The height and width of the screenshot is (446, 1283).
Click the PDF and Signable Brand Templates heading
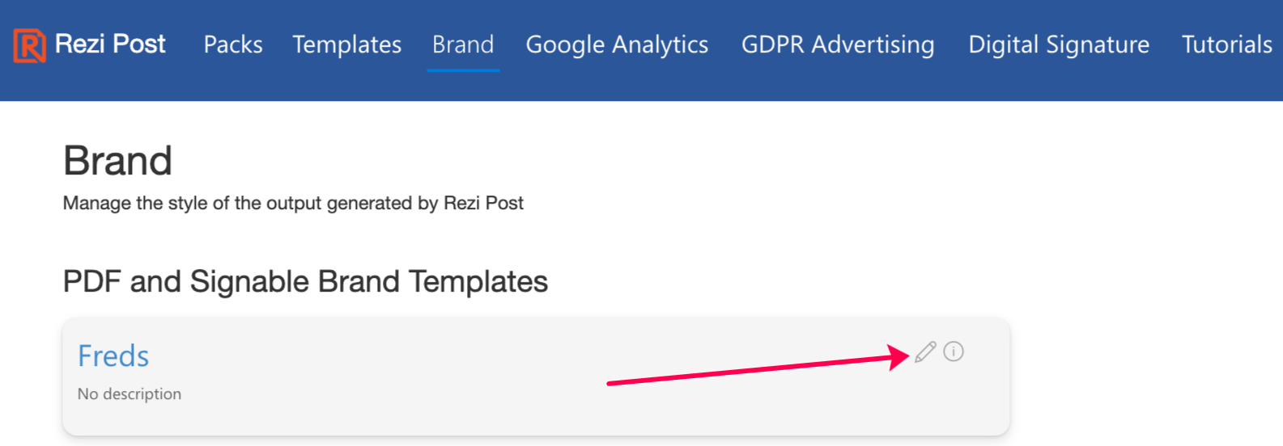pyautogui.click(x=305, y=282)
